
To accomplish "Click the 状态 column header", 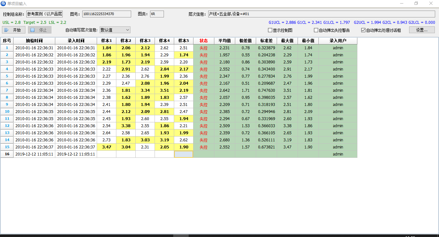I will (204, 41).
